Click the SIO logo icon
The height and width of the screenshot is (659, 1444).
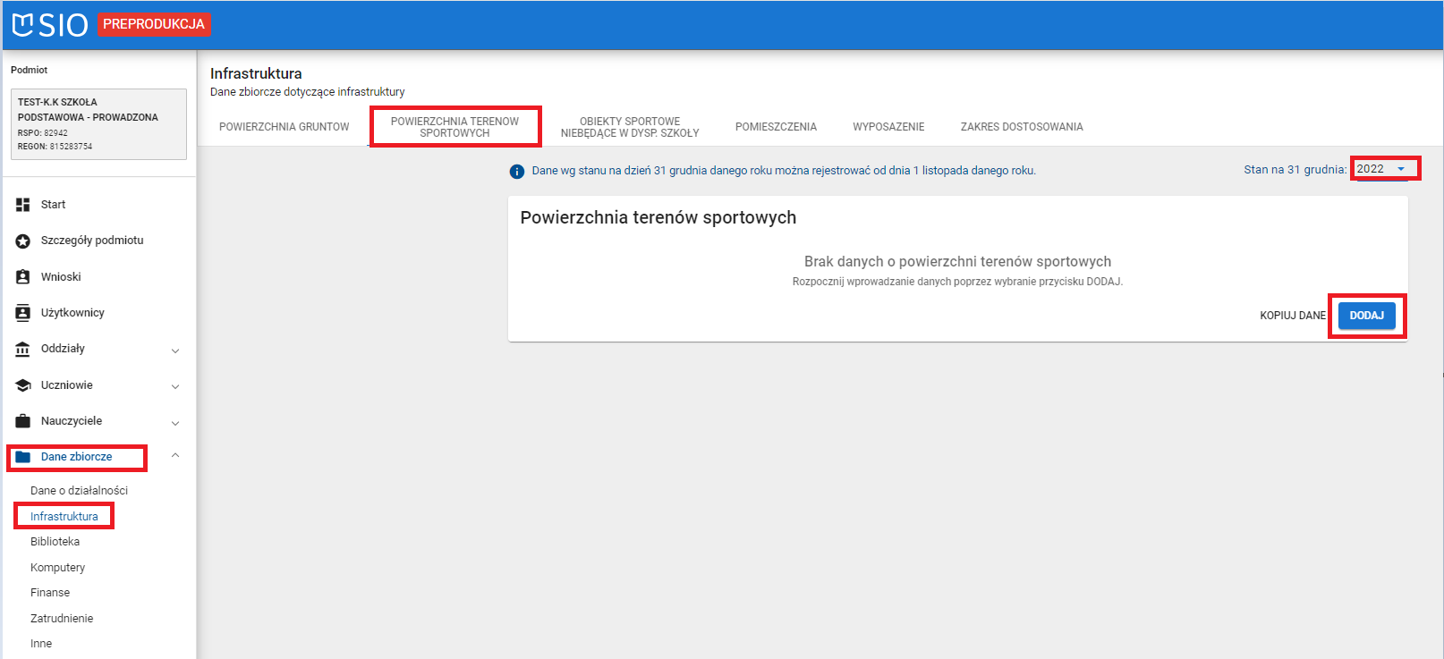coord(23,25)
